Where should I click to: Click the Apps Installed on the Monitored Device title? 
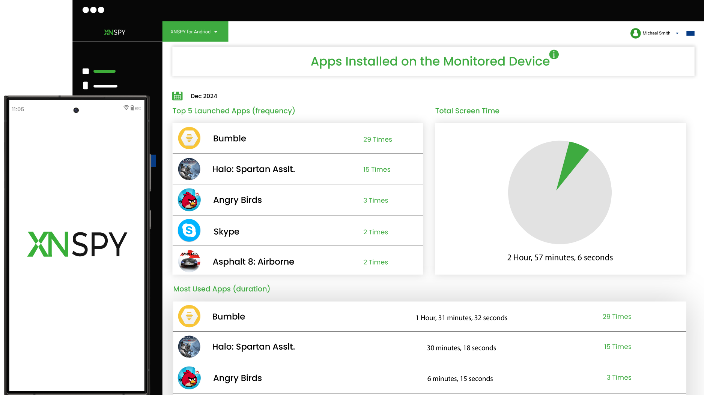(x=430, y=61)
